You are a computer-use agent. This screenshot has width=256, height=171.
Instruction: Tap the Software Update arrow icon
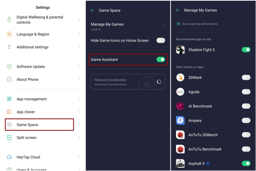[x=9, y=66]
